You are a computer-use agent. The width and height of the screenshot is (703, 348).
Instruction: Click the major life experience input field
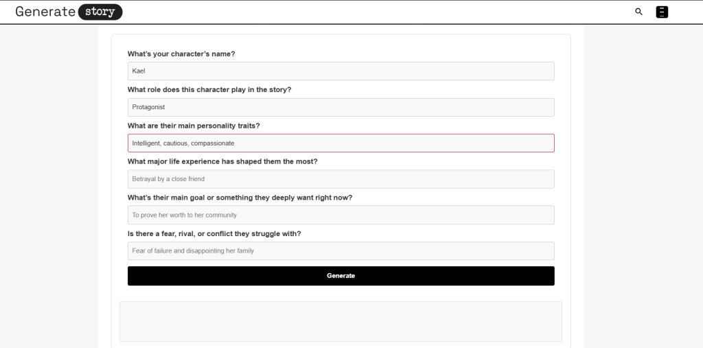coord(341,179)
